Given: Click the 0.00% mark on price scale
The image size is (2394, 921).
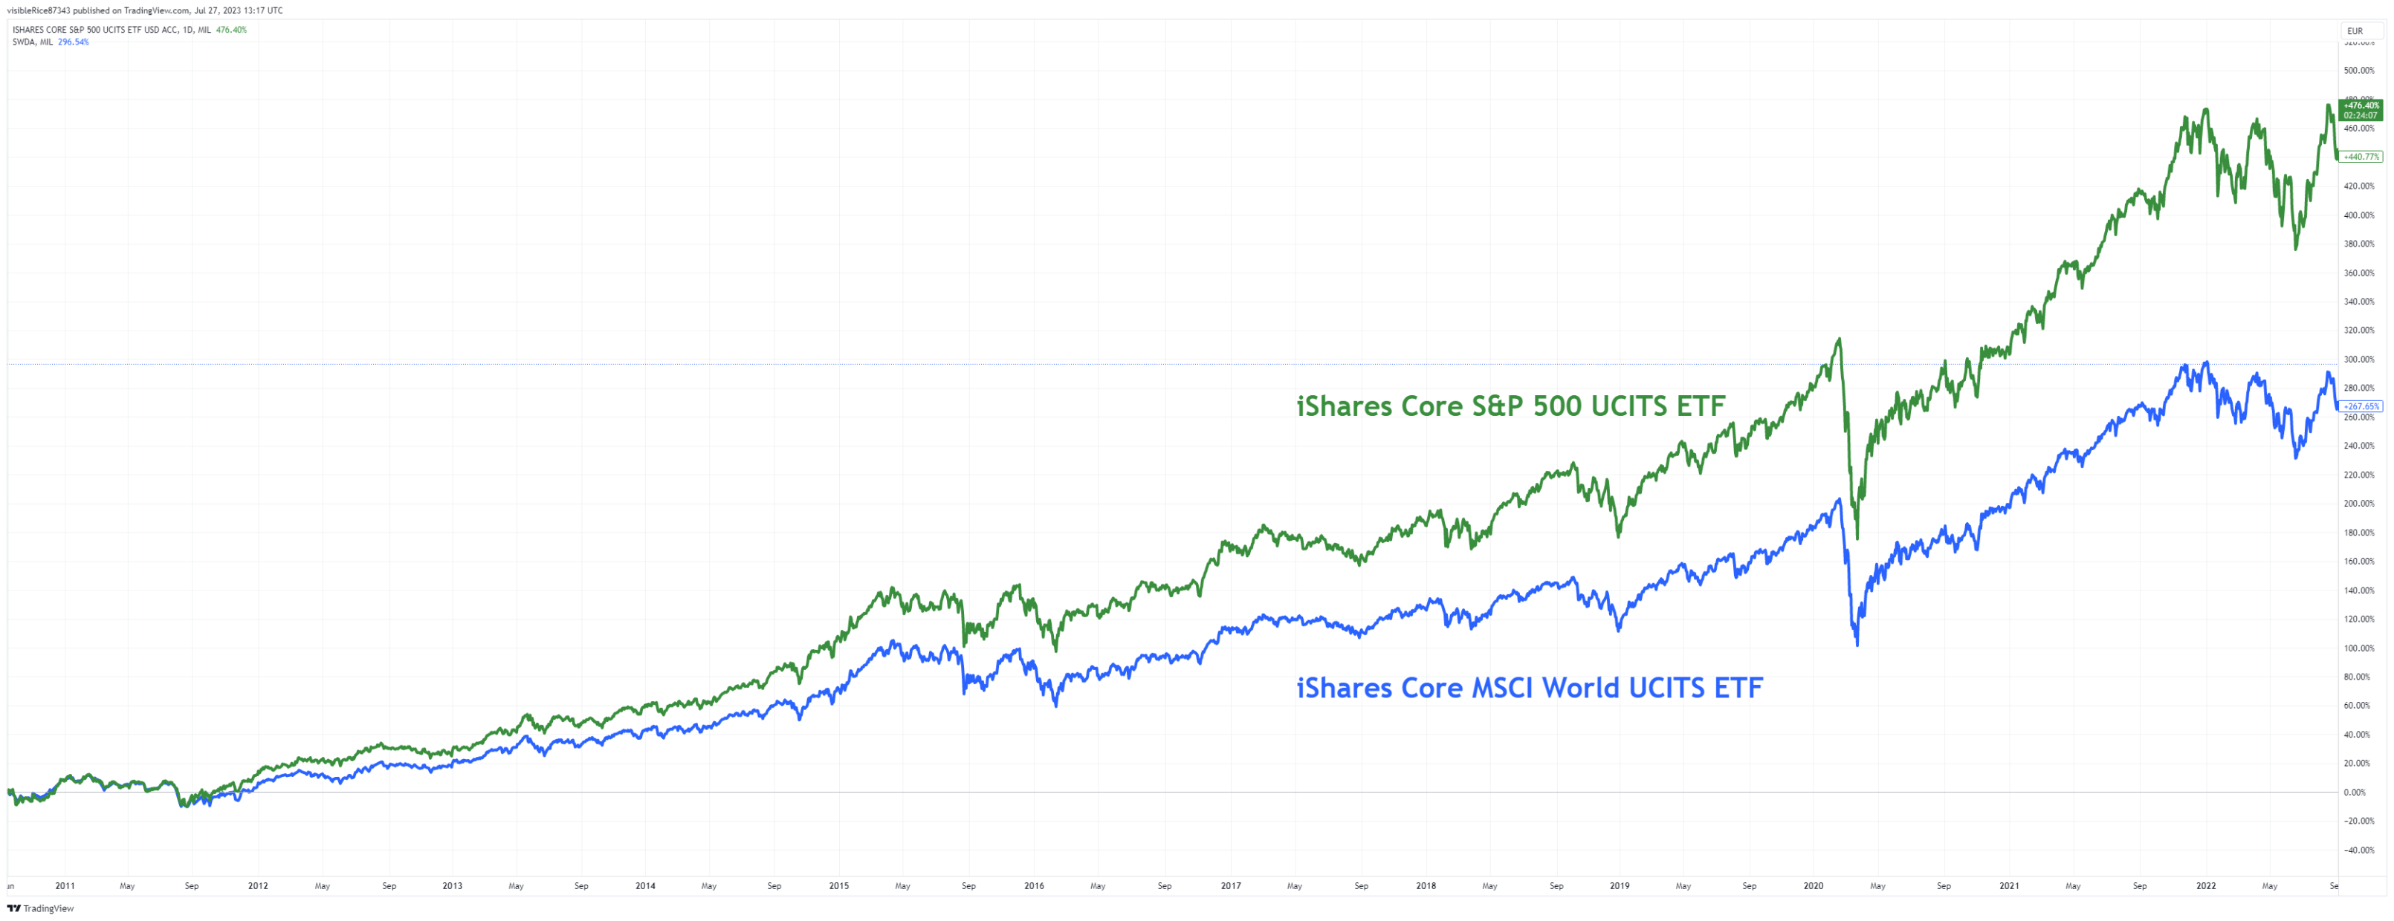Looking at the screenshot, I should [x=2354, y=792].
